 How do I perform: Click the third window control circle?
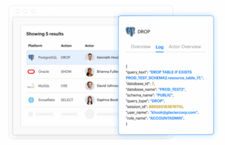click(x=33, y=11)
